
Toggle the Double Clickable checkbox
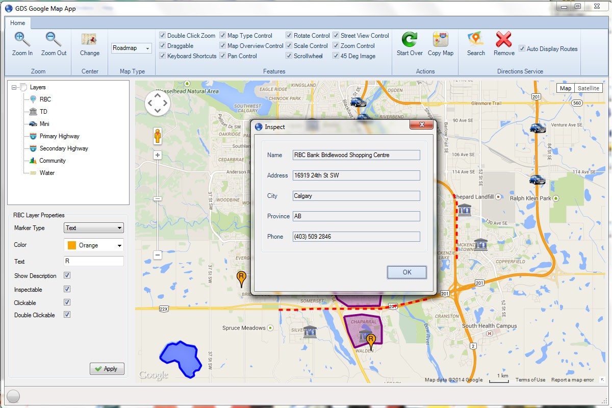click(x=67, y=315)
